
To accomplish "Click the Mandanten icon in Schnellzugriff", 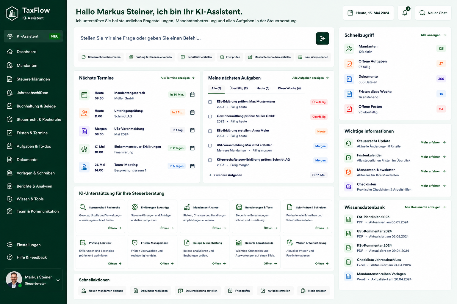I will click(x=349, y=49).
